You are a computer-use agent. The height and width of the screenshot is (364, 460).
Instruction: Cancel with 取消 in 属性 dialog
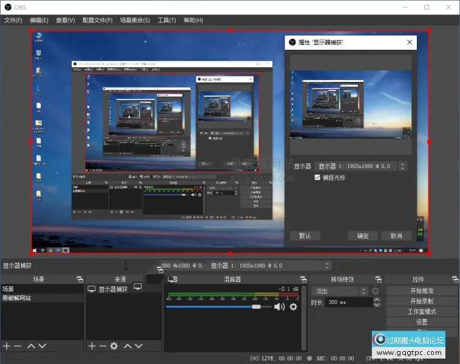(396, 236)
